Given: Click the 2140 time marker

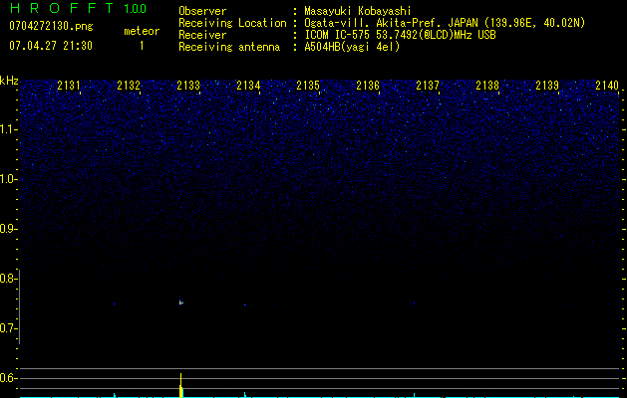Looking at the screenshot, I should click(x=606, y=87).
